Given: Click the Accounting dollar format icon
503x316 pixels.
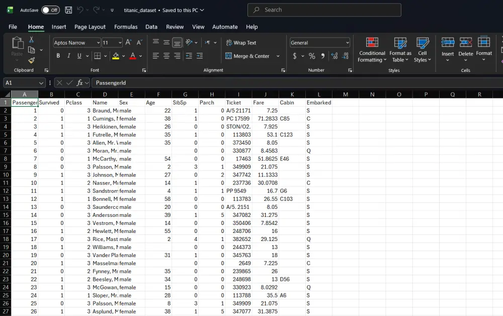Looking at the screenshot, I should (x=294, y=56).
